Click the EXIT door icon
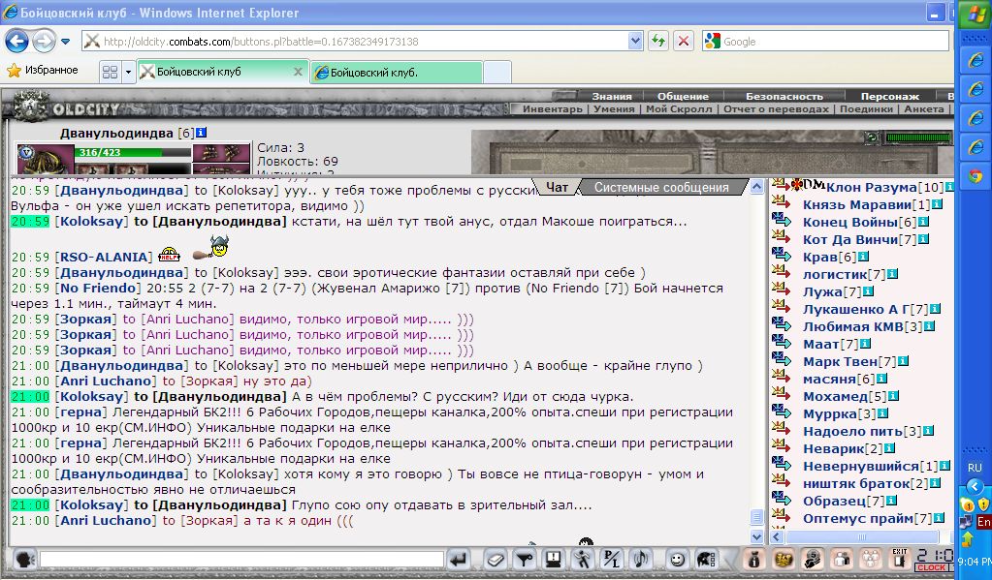 pos(900,559)
